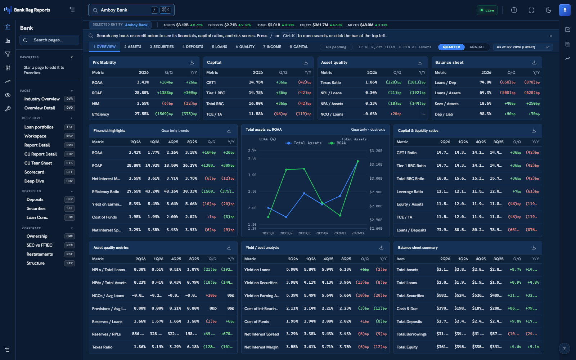Toggle dark mode moon icon
576x360 pixels.
coord(549,10)
